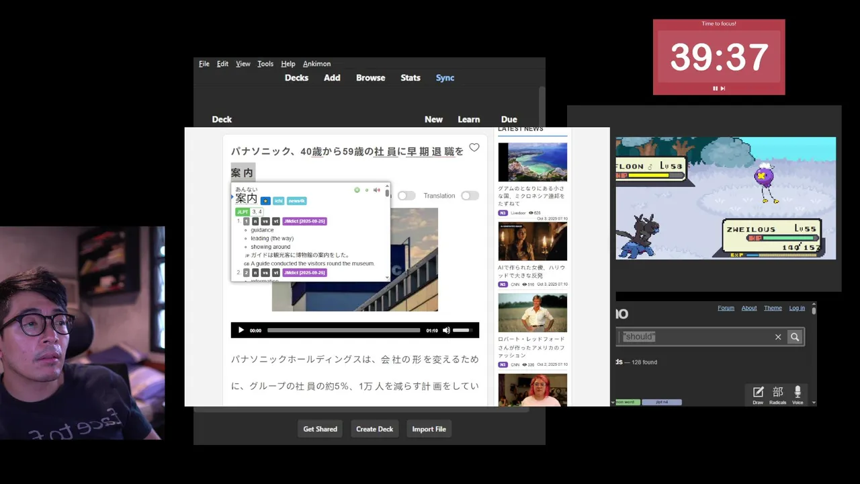Click small green circle icon in dictionary popup
Viewport: 860px width, 484px height.
tap(367, 190)
